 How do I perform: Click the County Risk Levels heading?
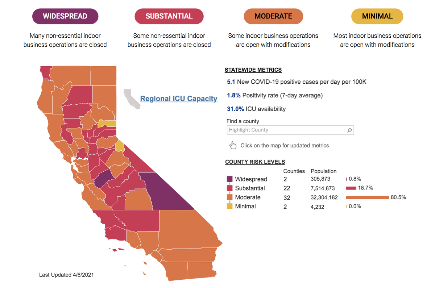coord(255,162)
